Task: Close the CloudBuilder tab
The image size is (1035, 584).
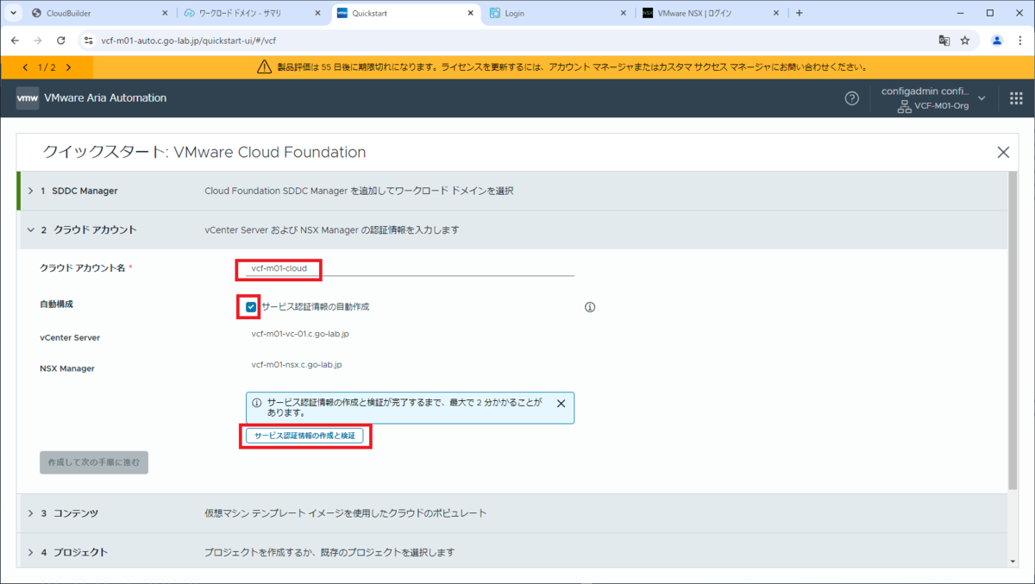Action: pos(164,13)
